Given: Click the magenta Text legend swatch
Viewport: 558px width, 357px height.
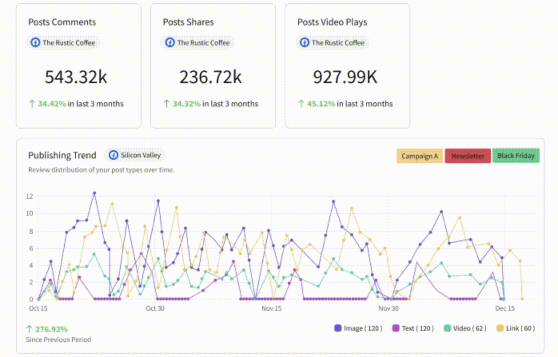Looking at the screenshot, I should [x=396, y=328].
